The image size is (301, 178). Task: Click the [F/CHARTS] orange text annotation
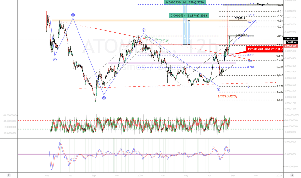tap(227, 96)
